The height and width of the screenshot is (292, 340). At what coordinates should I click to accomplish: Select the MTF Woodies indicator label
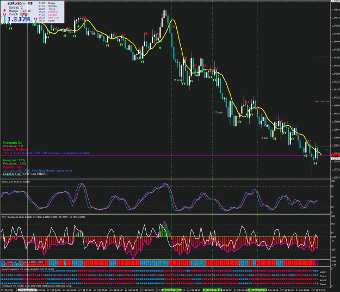click(43, 217)
